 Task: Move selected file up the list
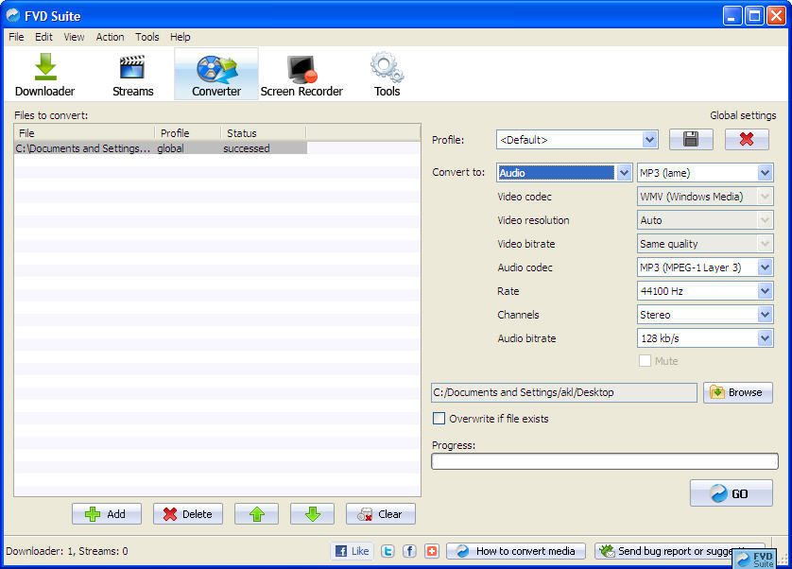pyautogui.click(x=254, y=513)
